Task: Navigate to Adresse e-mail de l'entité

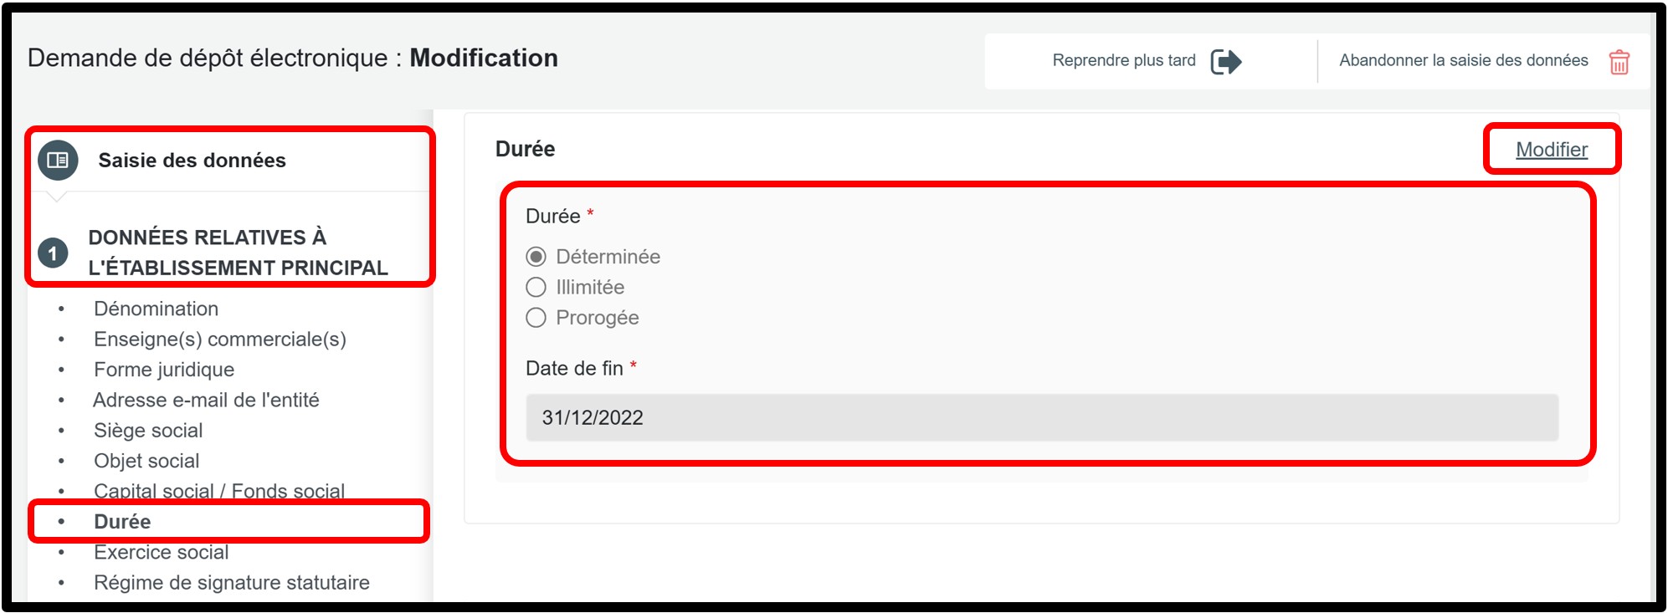Action: click(206, 400)
